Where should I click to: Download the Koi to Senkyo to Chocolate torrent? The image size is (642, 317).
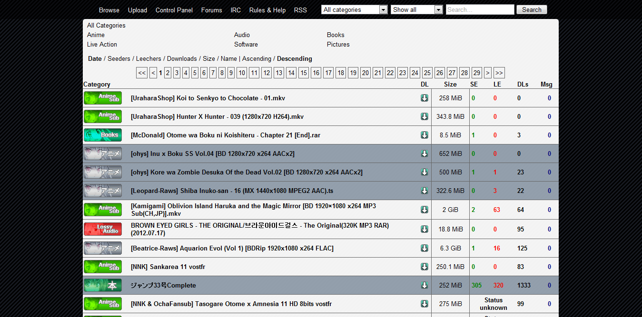coord(424,98)
